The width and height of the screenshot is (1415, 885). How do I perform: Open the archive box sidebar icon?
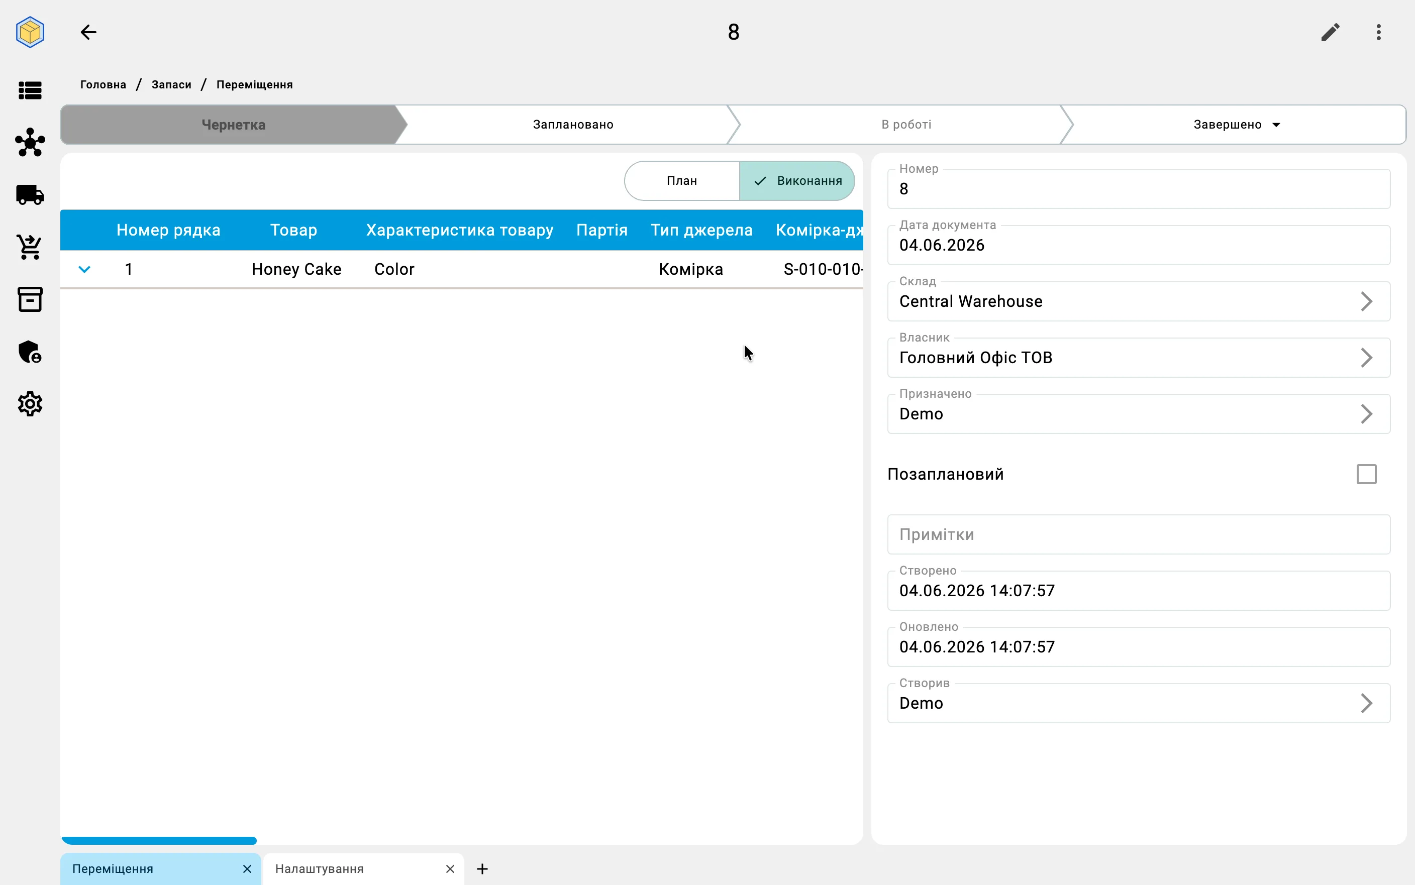(30, 299)
